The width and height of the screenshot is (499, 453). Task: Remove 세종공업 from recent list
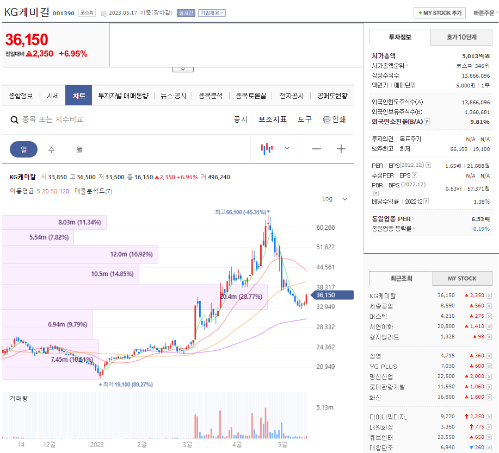(489, 306)
